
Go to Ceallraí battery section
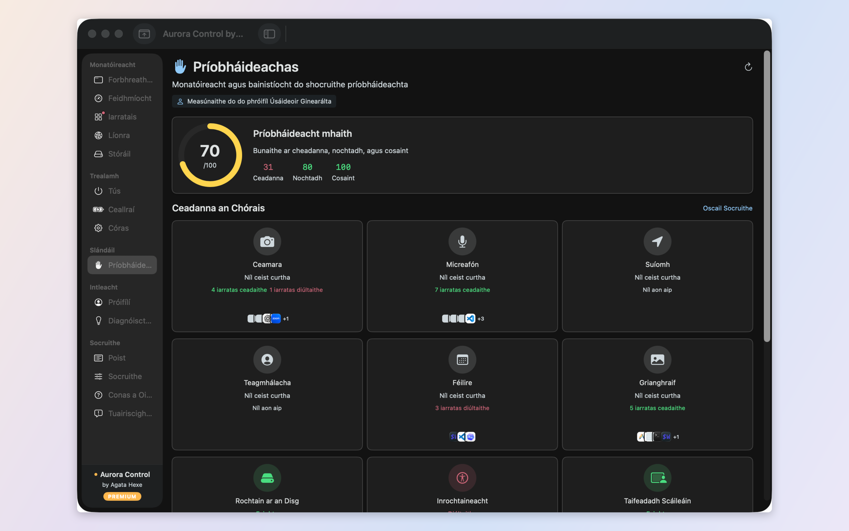click(x=122, y=209)
